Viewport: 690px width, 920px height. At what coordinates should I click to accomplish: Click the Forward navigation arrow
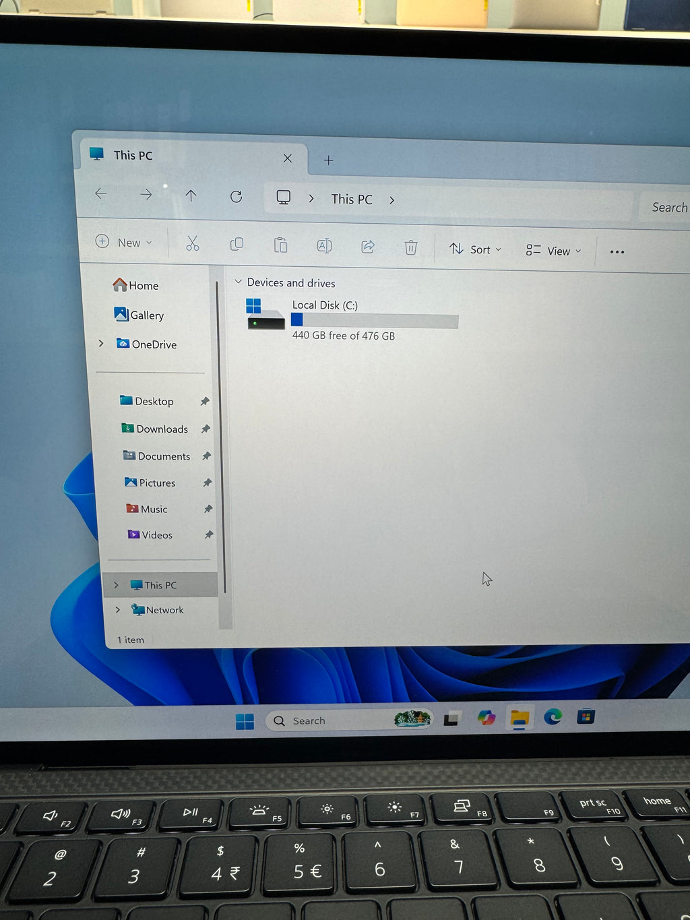[x=146, y=195]
